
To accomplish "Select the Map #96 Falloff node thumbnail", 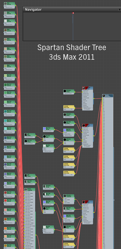I will coord(45,146).
